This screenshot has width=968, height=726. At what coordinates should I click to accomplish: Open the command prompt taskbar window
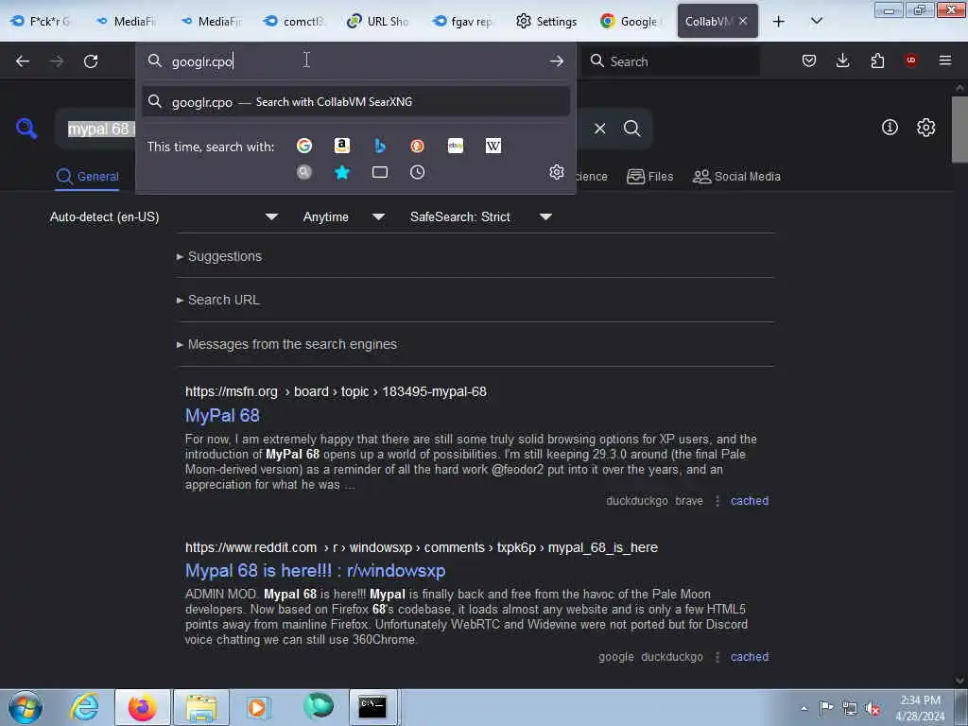coord(372,707)
